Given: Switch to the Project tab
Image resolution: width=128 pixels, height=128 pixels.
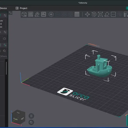Looking at the screenshot, I should 21,8.
